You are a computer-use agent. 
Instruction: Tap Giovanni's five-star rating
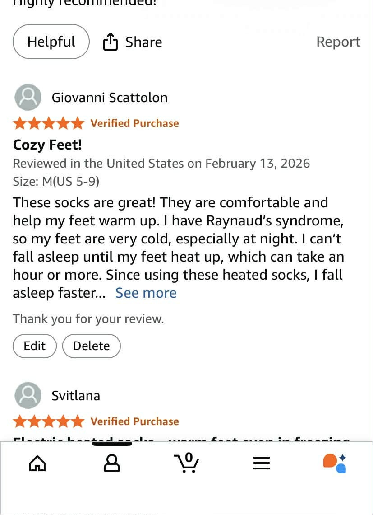point(49,123)
